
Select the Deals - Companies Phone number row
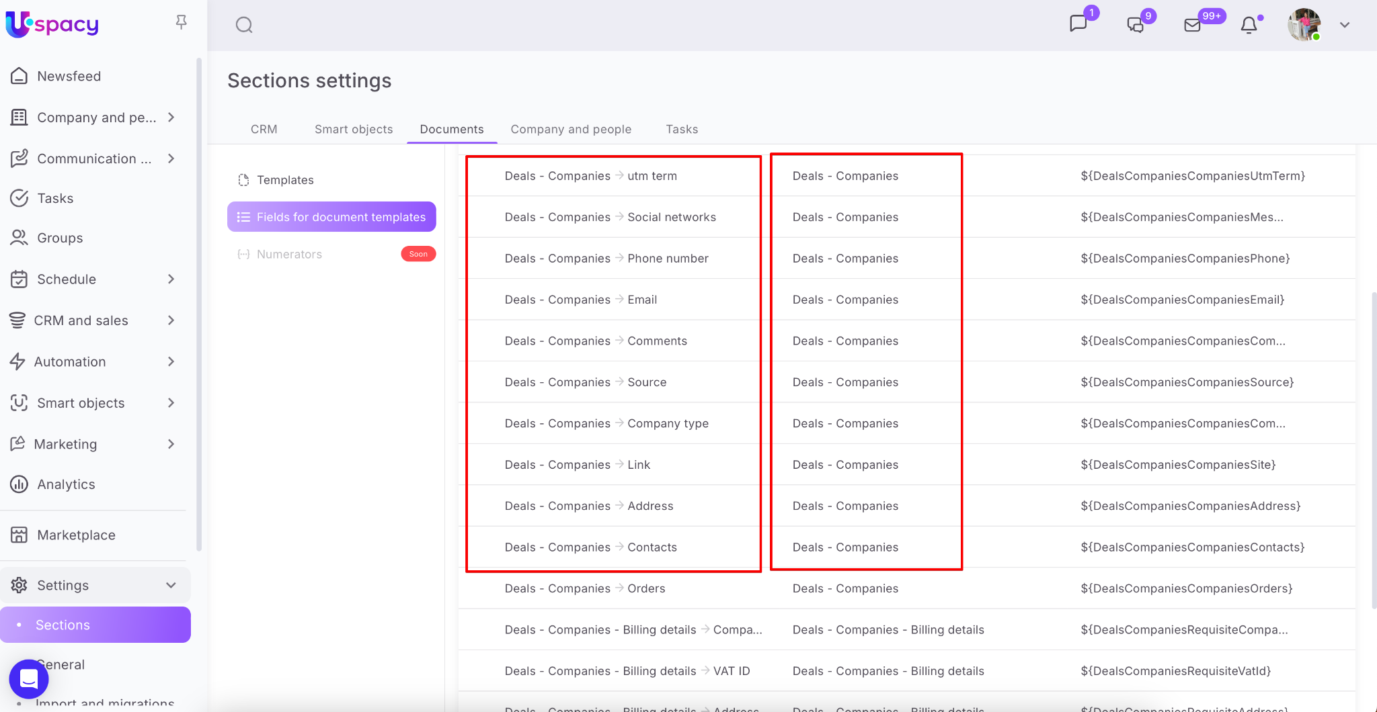[x=606, y=259]
